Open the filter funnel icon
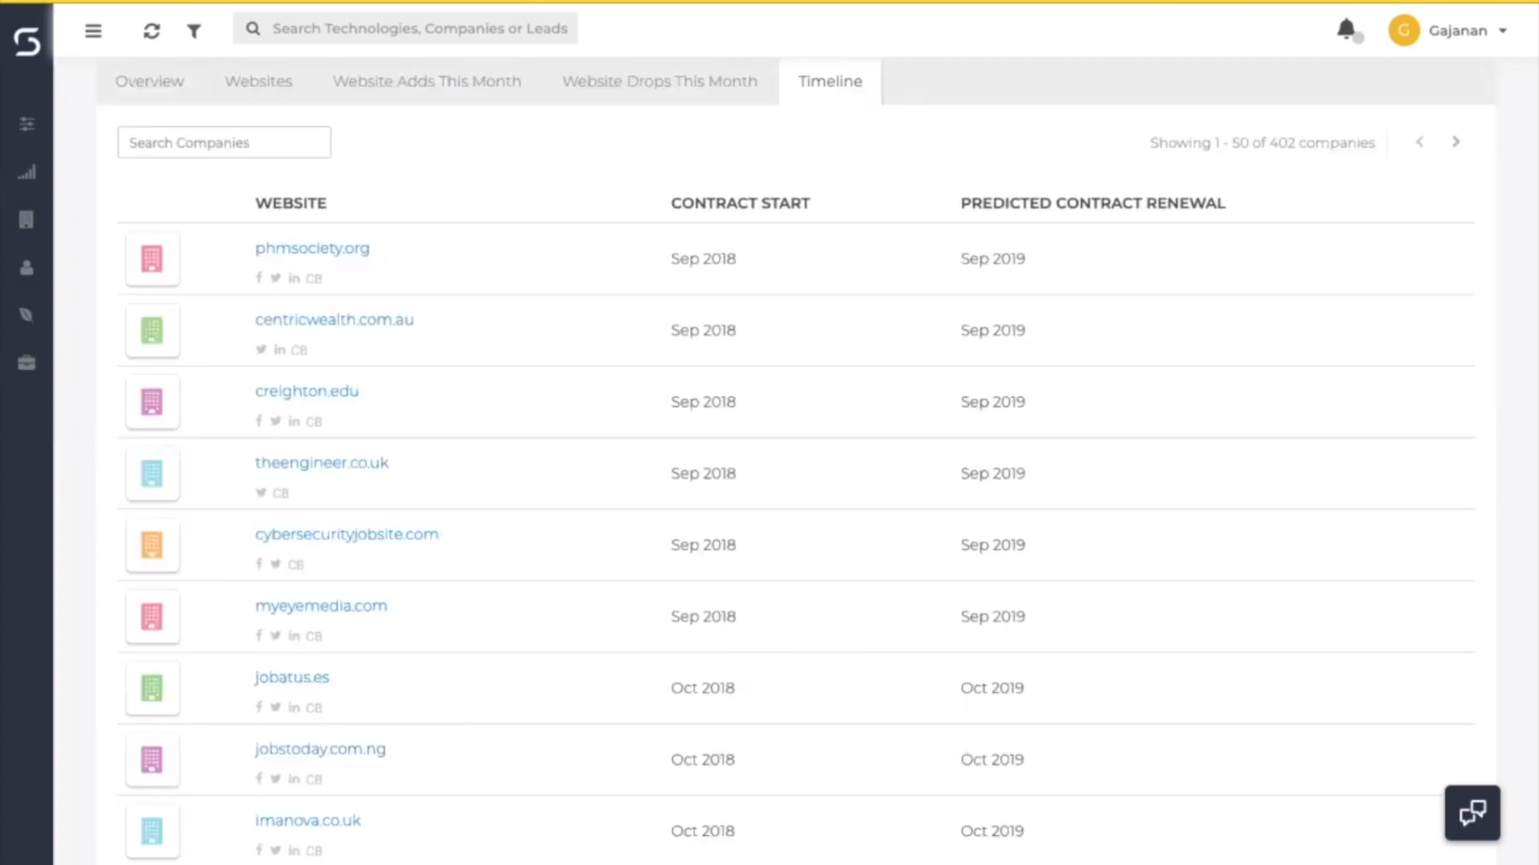Image resolution: width=1539 pixels, height=865 pixels. [194, 30]
